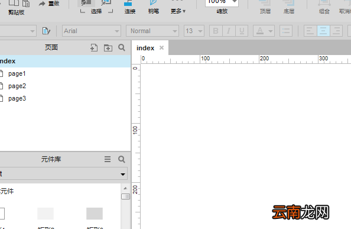Click bring to top (顶层) button
The image size is (351, 229).
click(x=265, y=7)
